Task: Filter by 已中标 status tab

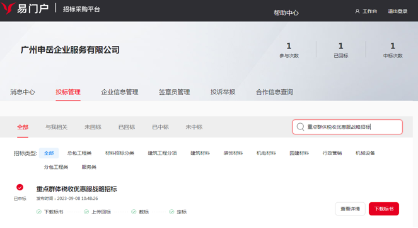Action: (160, 127)
